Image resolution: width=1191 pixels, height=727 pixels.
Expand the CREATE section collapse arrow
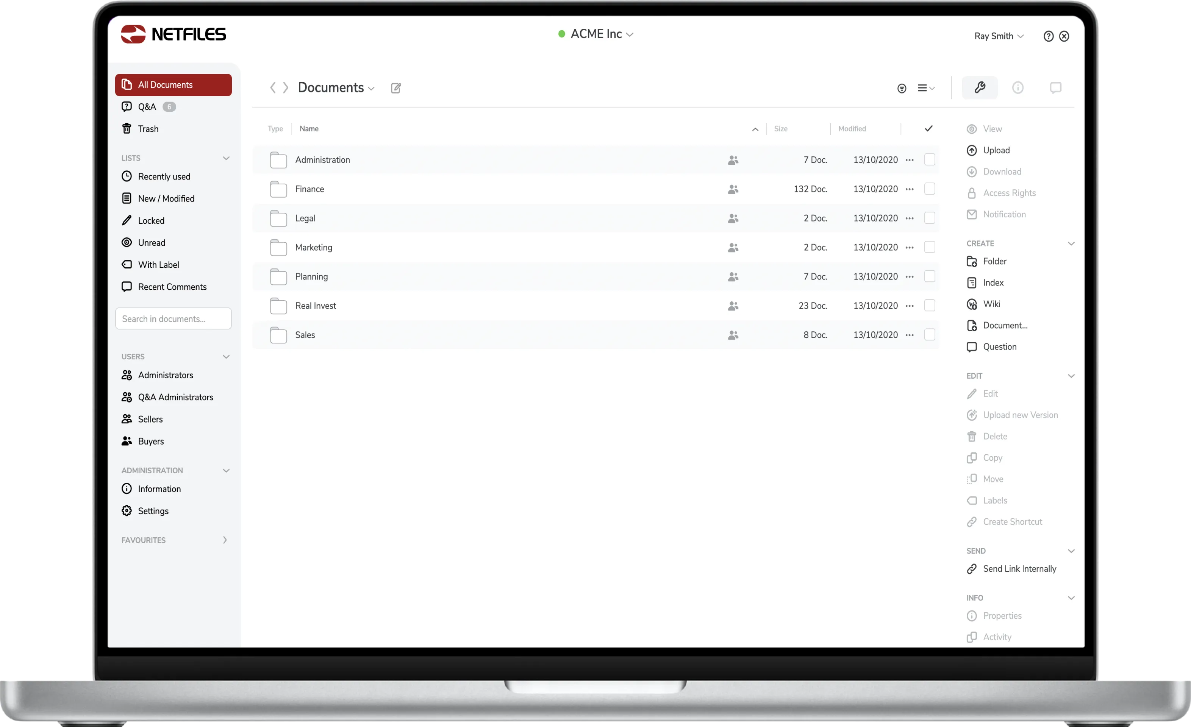point(1070,243)
